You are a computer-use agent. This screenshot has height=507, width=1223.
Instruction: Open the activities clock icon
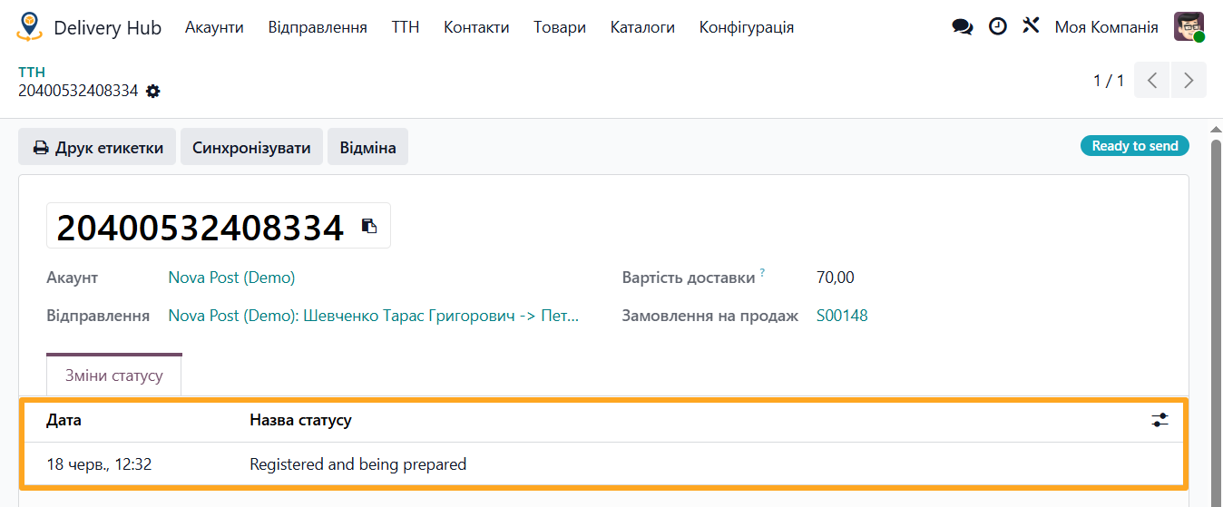(x=997, y=26)
